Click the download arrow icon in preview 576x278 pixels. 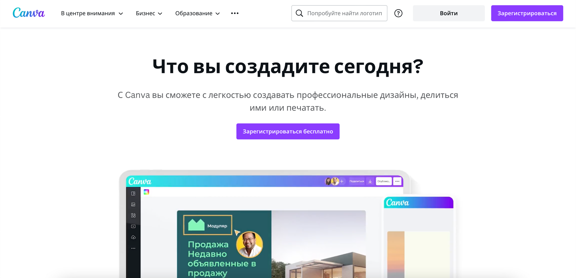(370, 181)
